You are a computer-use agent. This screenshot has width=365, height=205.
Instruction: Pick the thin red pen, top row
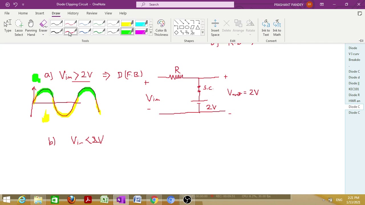(x=71, y=23)
